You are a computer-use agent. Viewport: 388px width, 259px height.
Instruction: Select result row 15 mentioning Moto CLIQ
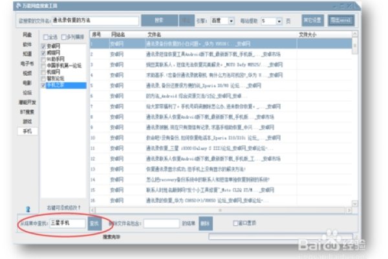tap(221, 190)
